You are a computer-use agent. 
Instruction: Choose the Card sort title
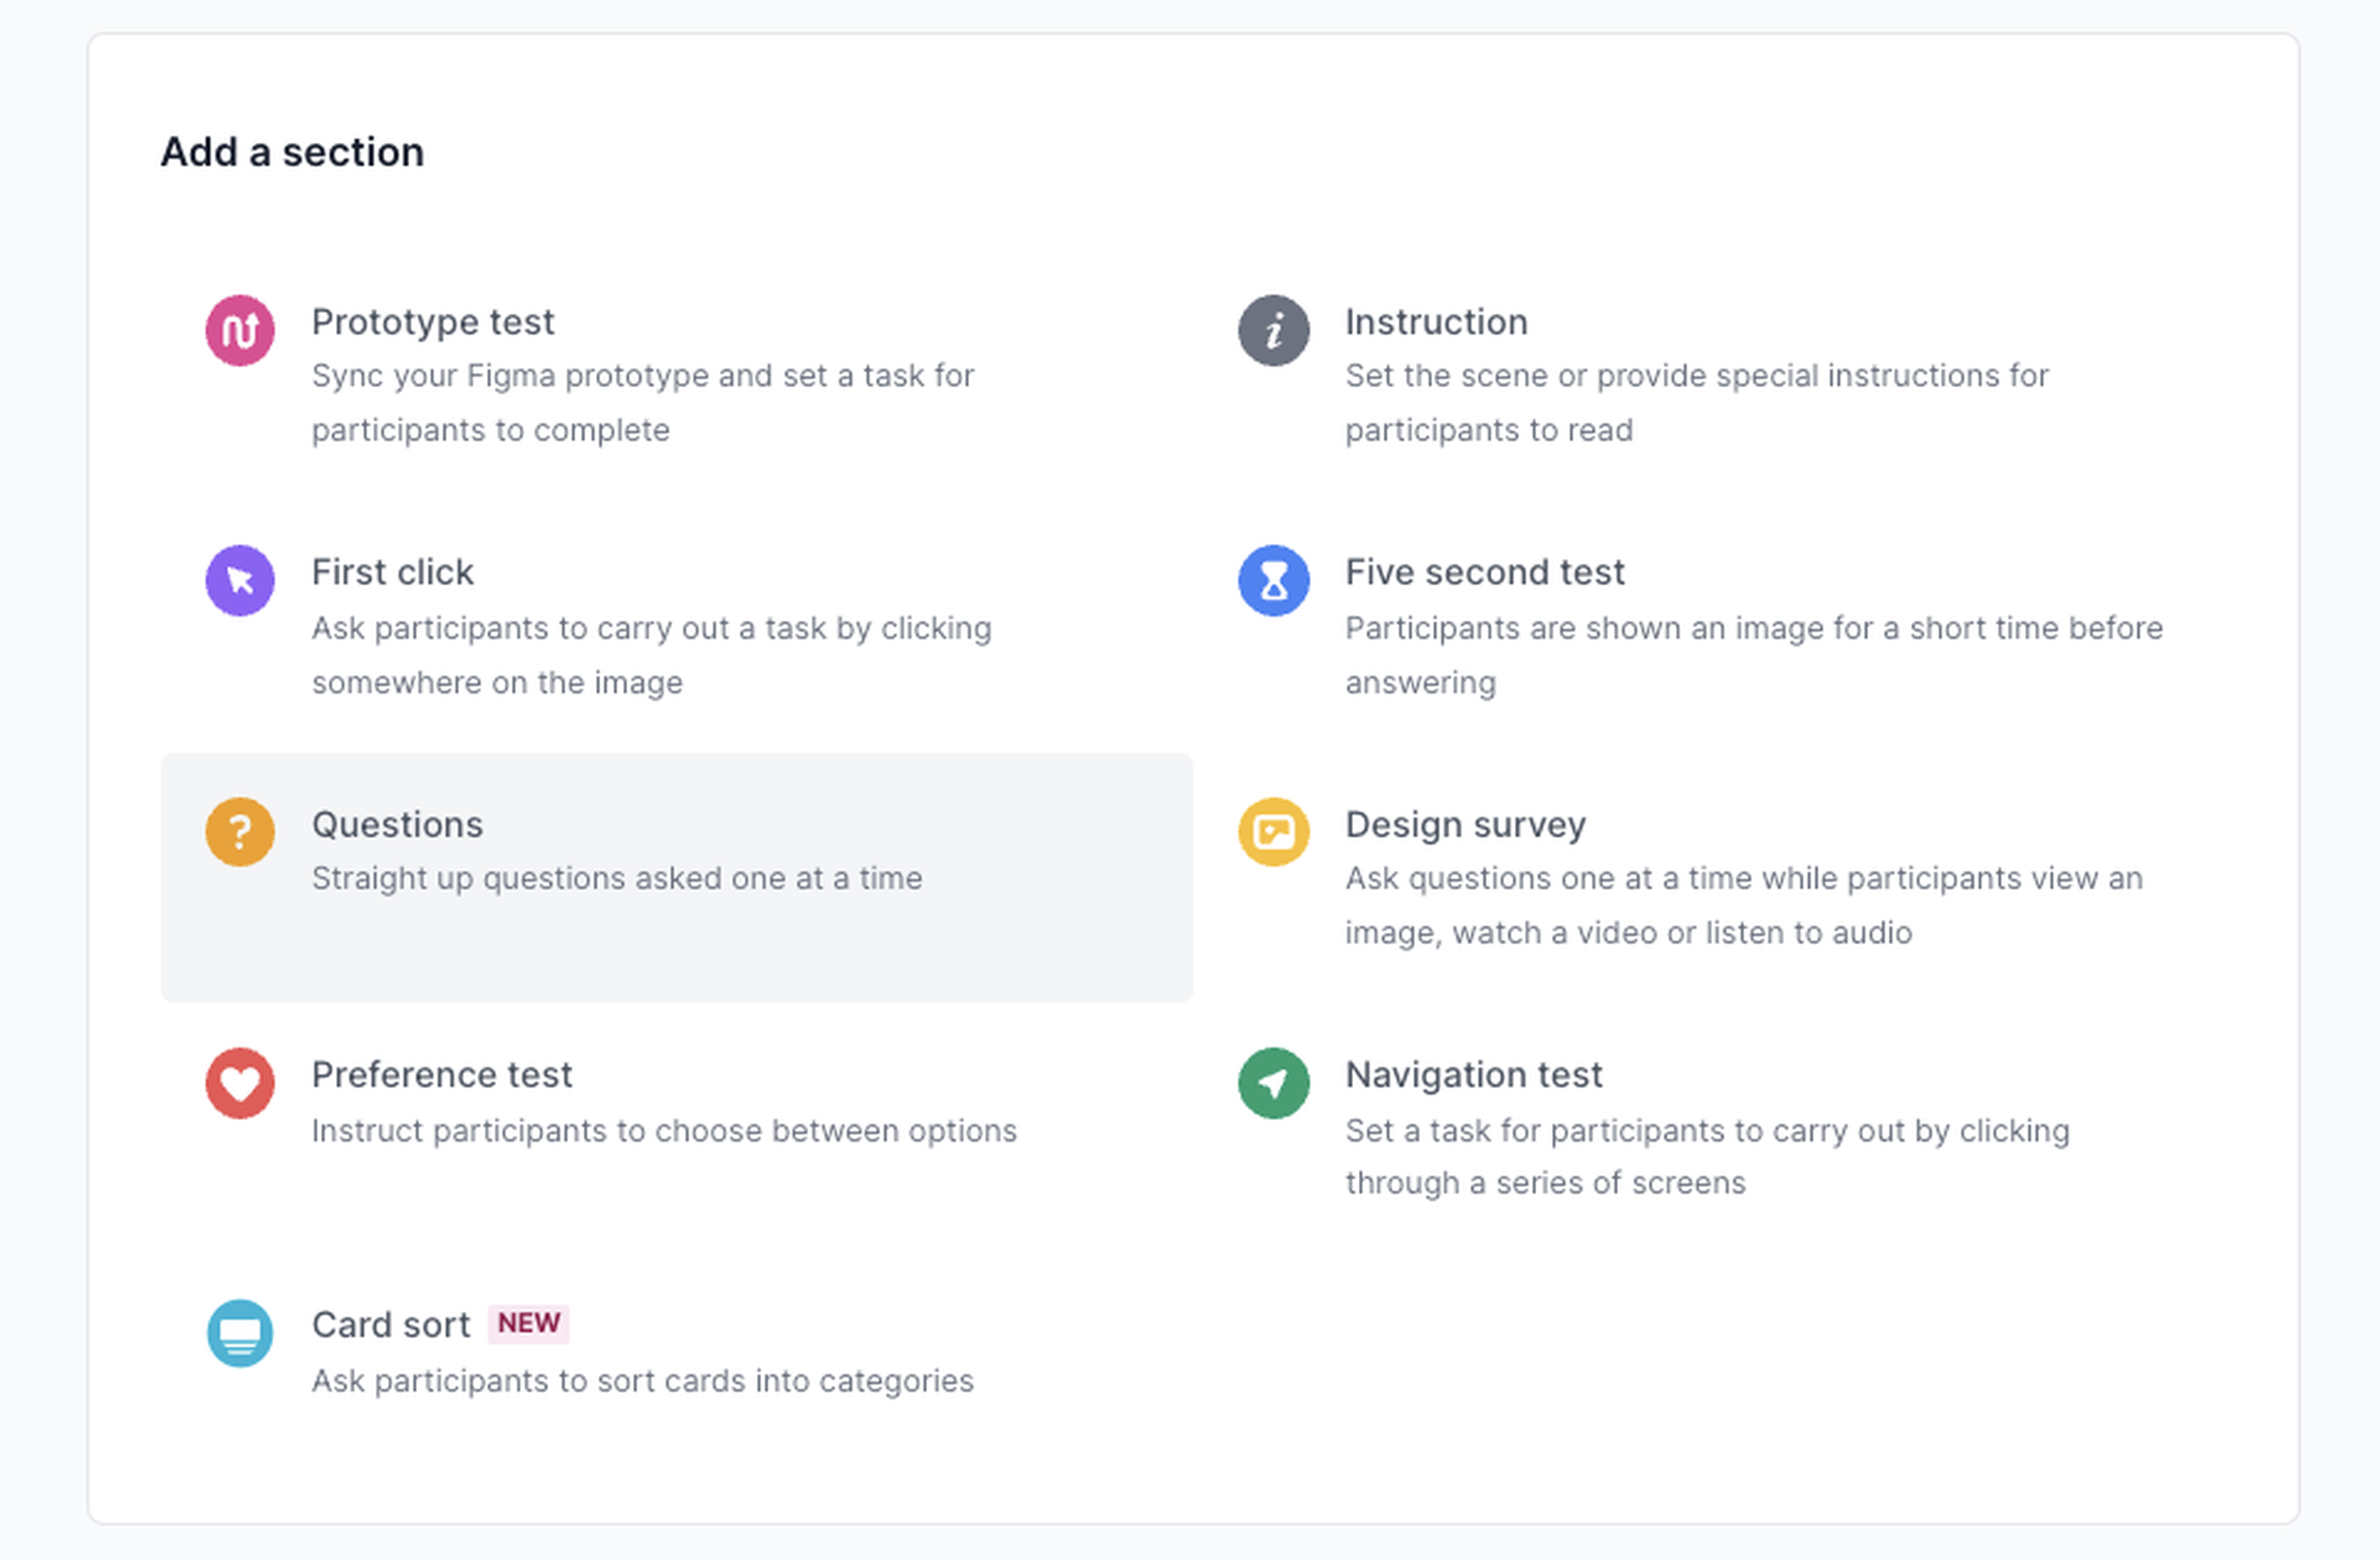(x=390, y=1325)
